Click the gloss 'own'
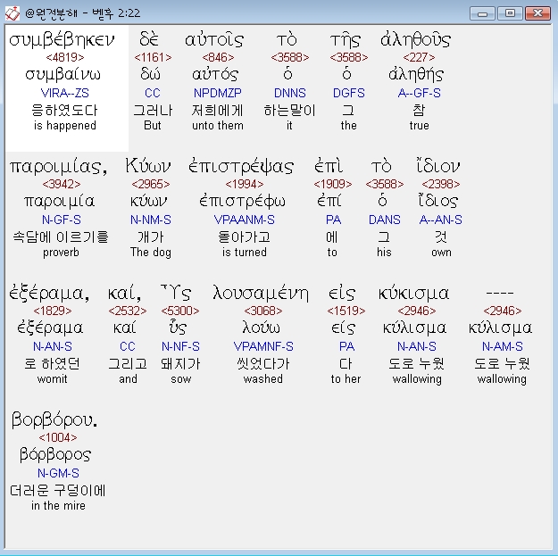This screenshot has width=558, height=556. coord(441,253)
